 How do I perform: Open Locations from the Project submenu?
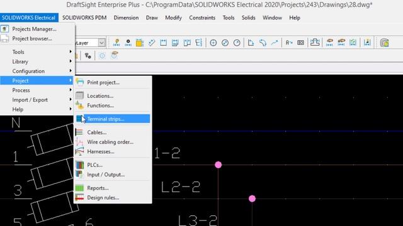click(x=113, y=96)
